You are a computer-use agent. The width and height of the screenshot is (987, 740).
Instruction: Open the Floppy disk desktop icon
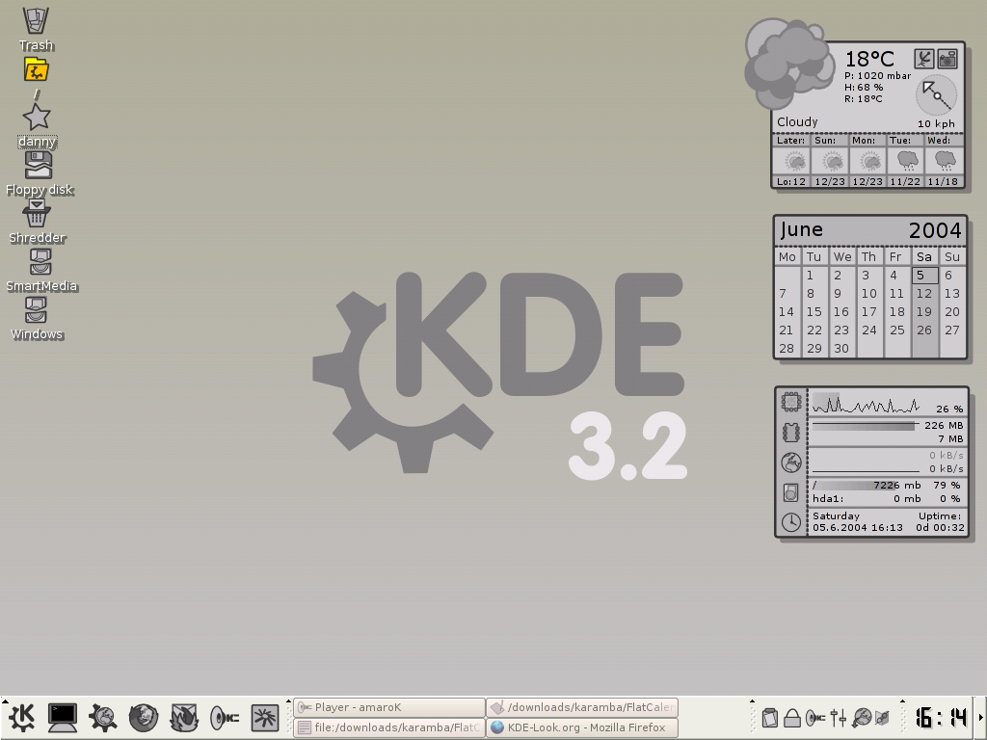(x=38, y=166)
